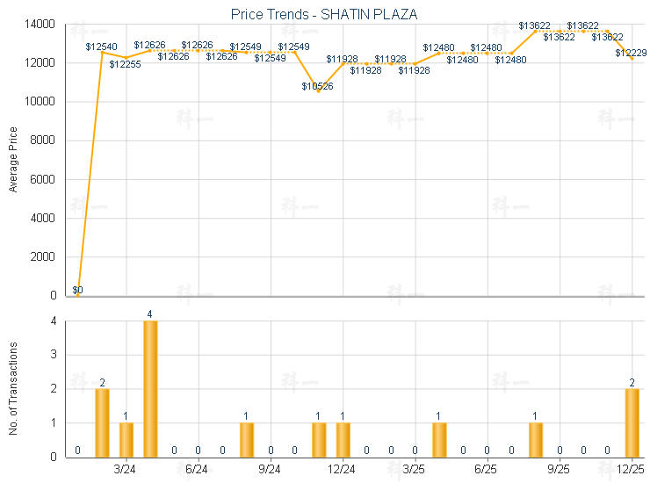Click the $12540 price data label
This screenshot has height=483, width=650.
(x=102, y=46)
